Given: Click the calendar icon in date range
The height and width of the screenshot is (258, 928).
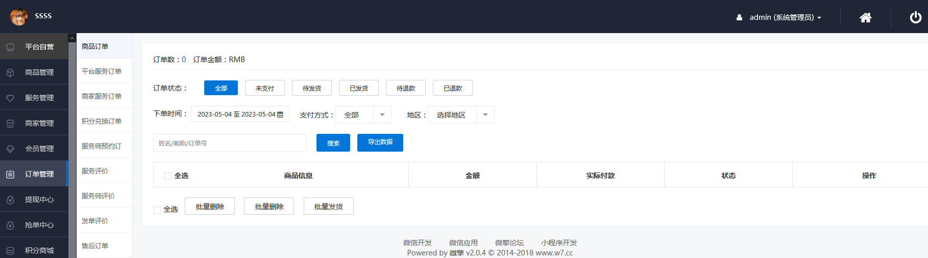Looking at the screenshot, I should (x=280, y=114).
